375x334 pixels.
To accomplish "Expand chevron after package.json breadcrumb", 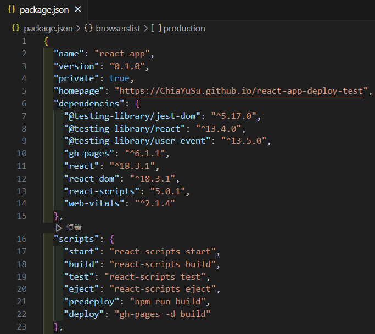I will 78,29.
